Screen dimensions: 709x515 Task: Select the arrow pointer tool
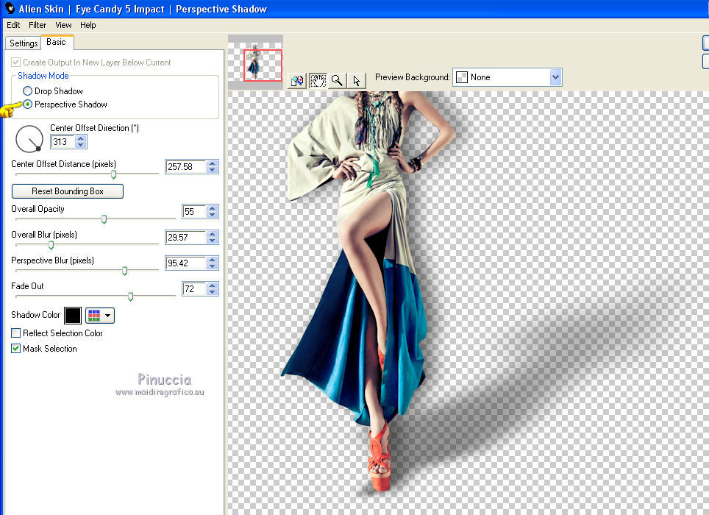tap(356, 80)
